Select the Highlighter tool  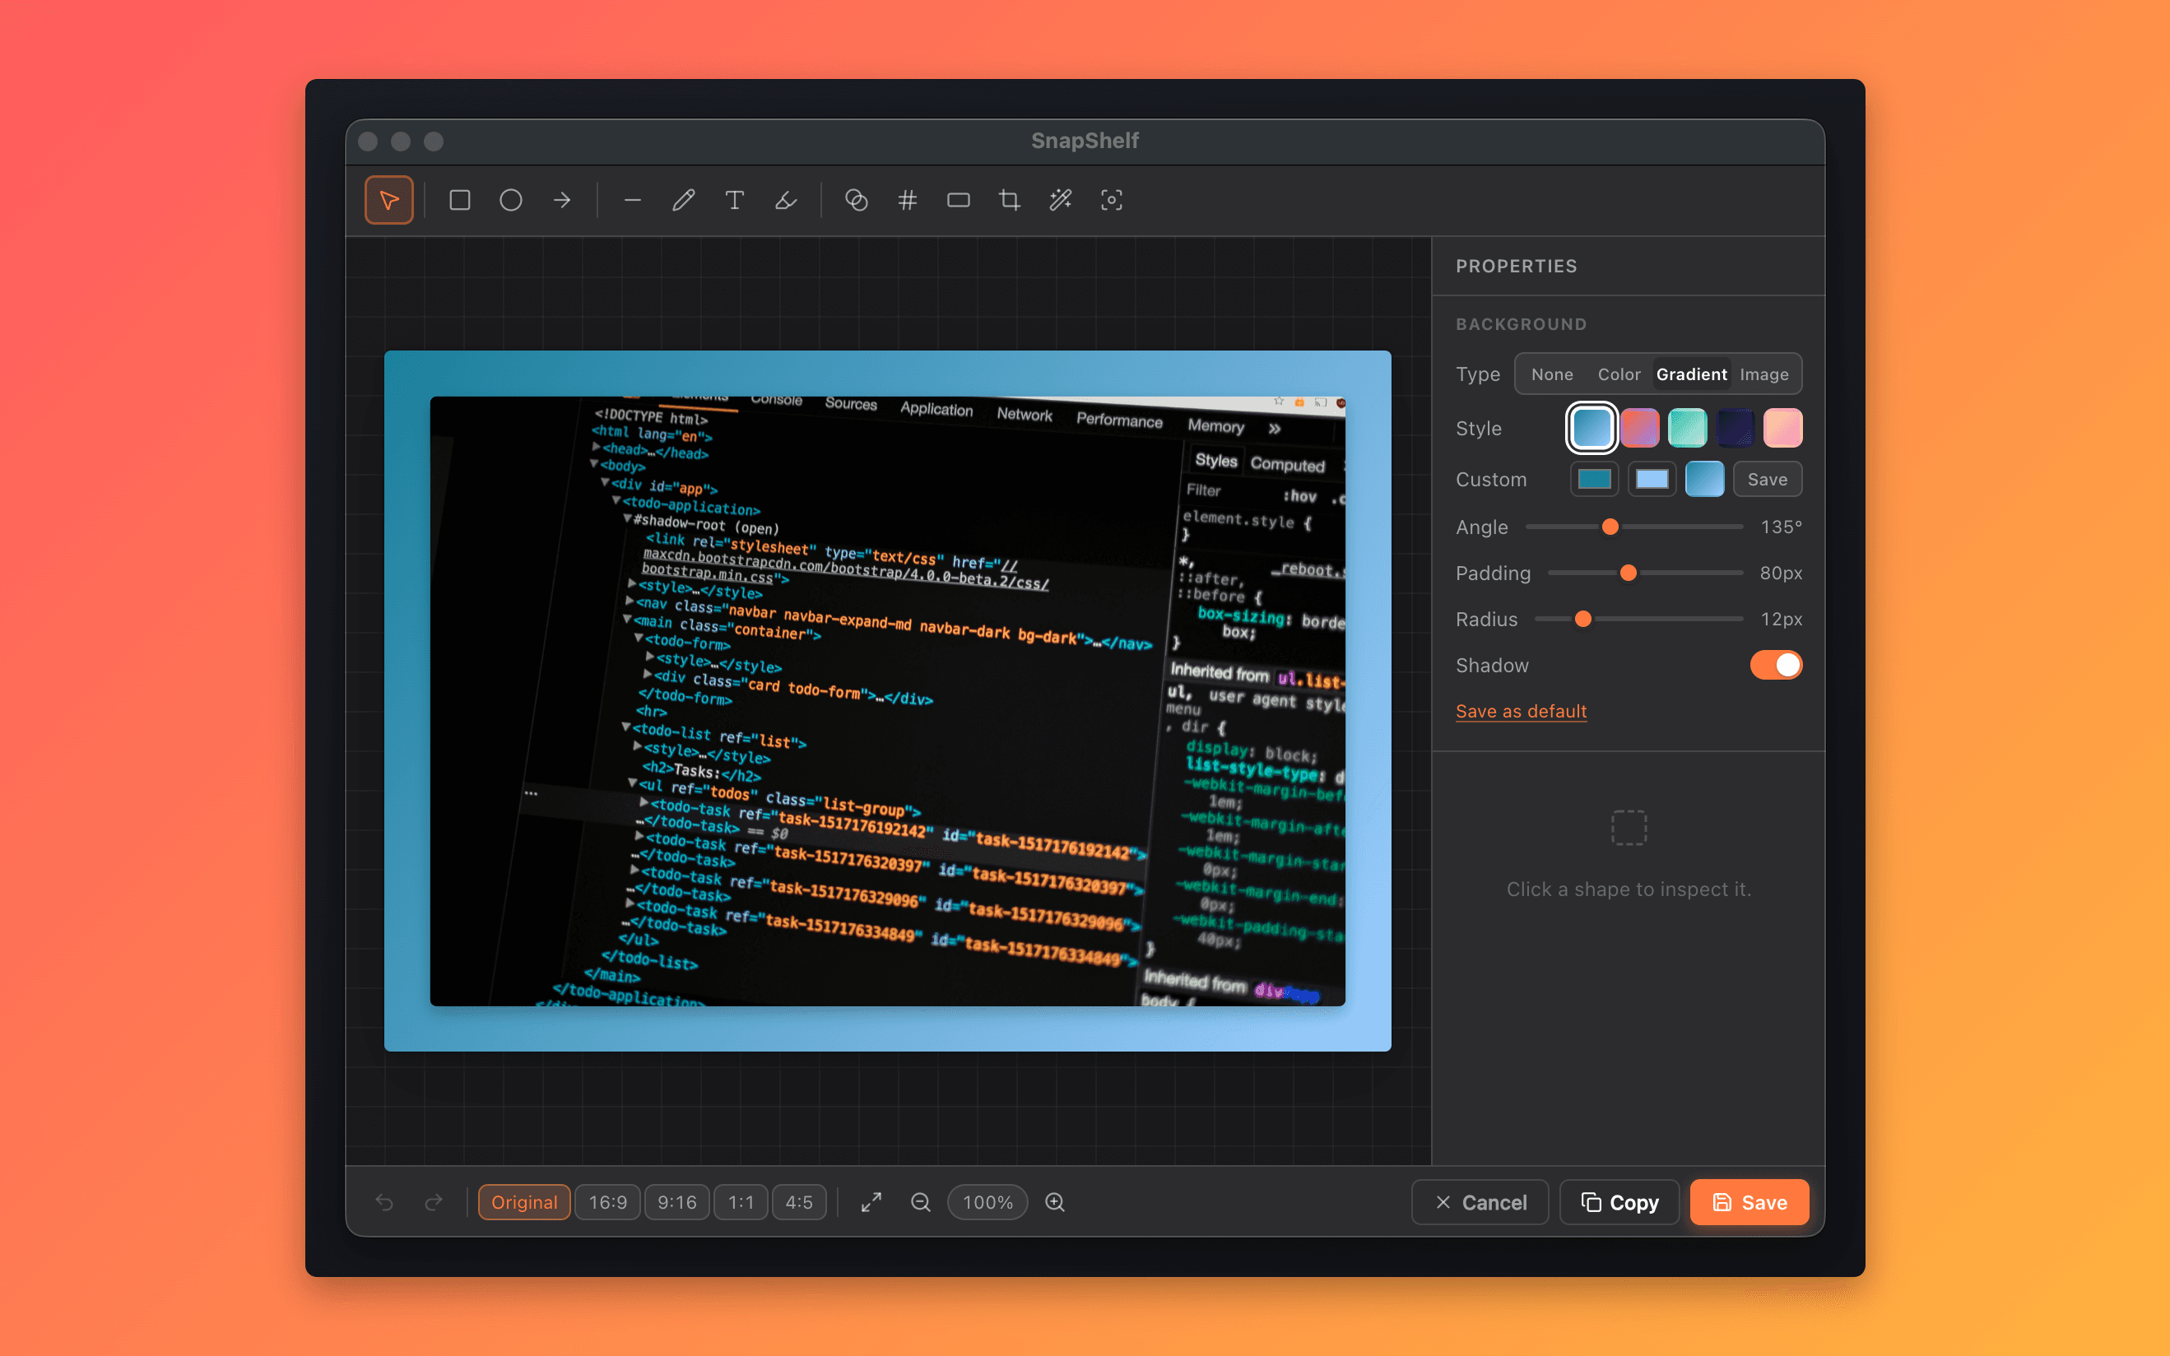pyautogui.click(x=786, y=200)
